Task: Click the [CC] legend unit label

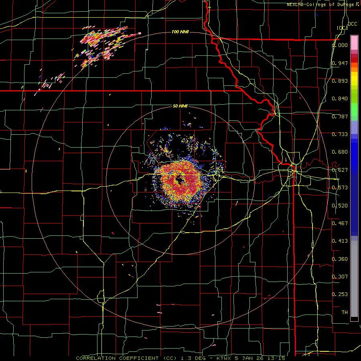Action: click(342, 28)
